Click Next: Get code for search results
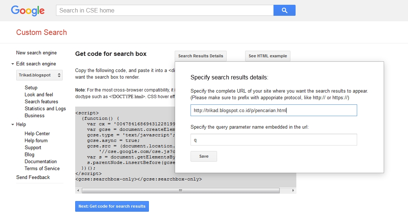The width and height of the screenshot is (408, 215). [112, 206]
